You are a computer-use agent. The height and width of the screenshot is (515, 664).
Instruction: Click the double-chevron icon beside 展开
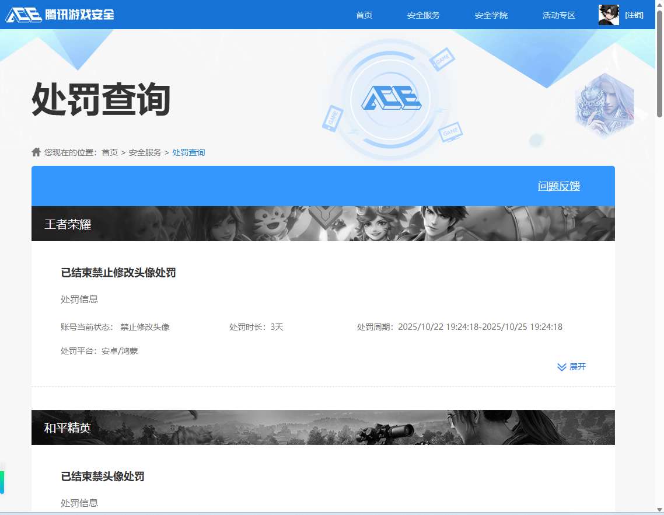tap(561, 367)
